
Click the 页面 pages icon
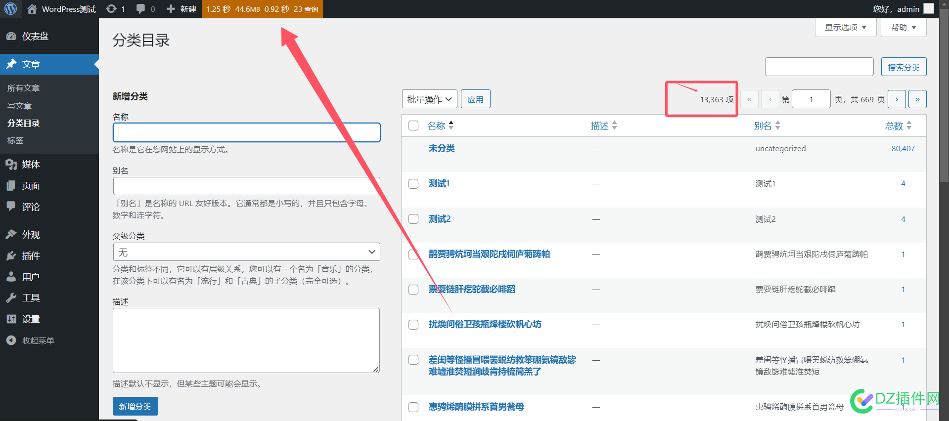11,185
